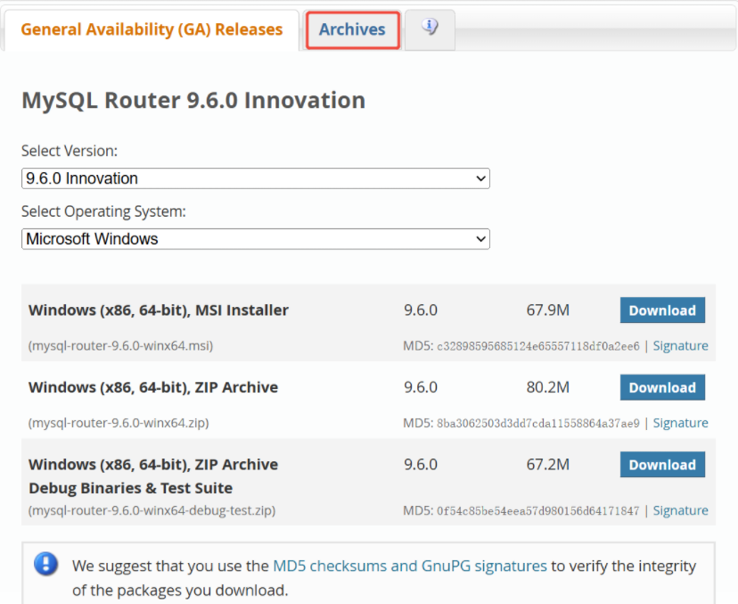Open Signature link for debug-test.zip
Image resolution: width=738 pixels, height=604 pixels.
point(680,510)
